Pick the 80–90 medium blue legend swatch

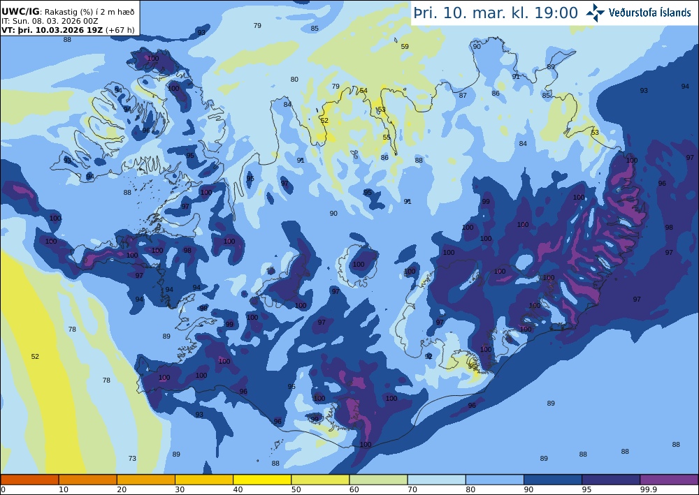click(495, 480)
